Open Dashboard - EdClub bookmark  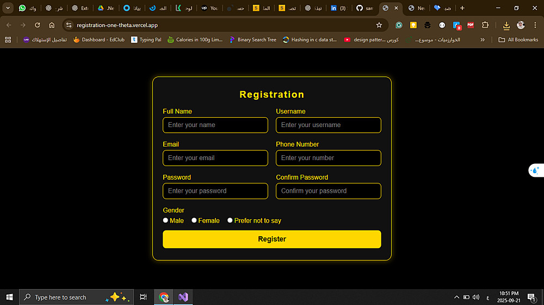[x=99, y=40]
